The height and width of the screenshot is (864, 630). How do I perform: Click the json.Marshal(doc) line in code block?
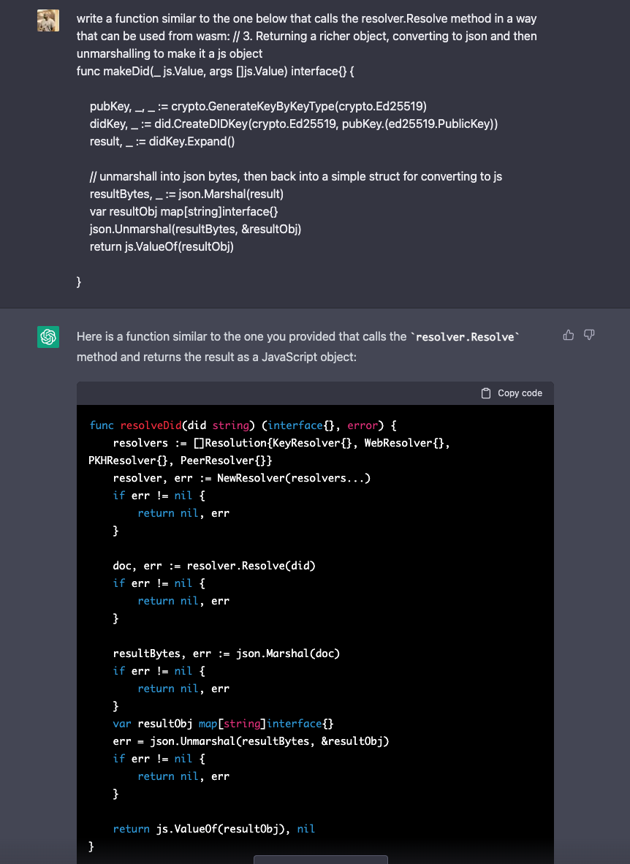pos(226,653)
